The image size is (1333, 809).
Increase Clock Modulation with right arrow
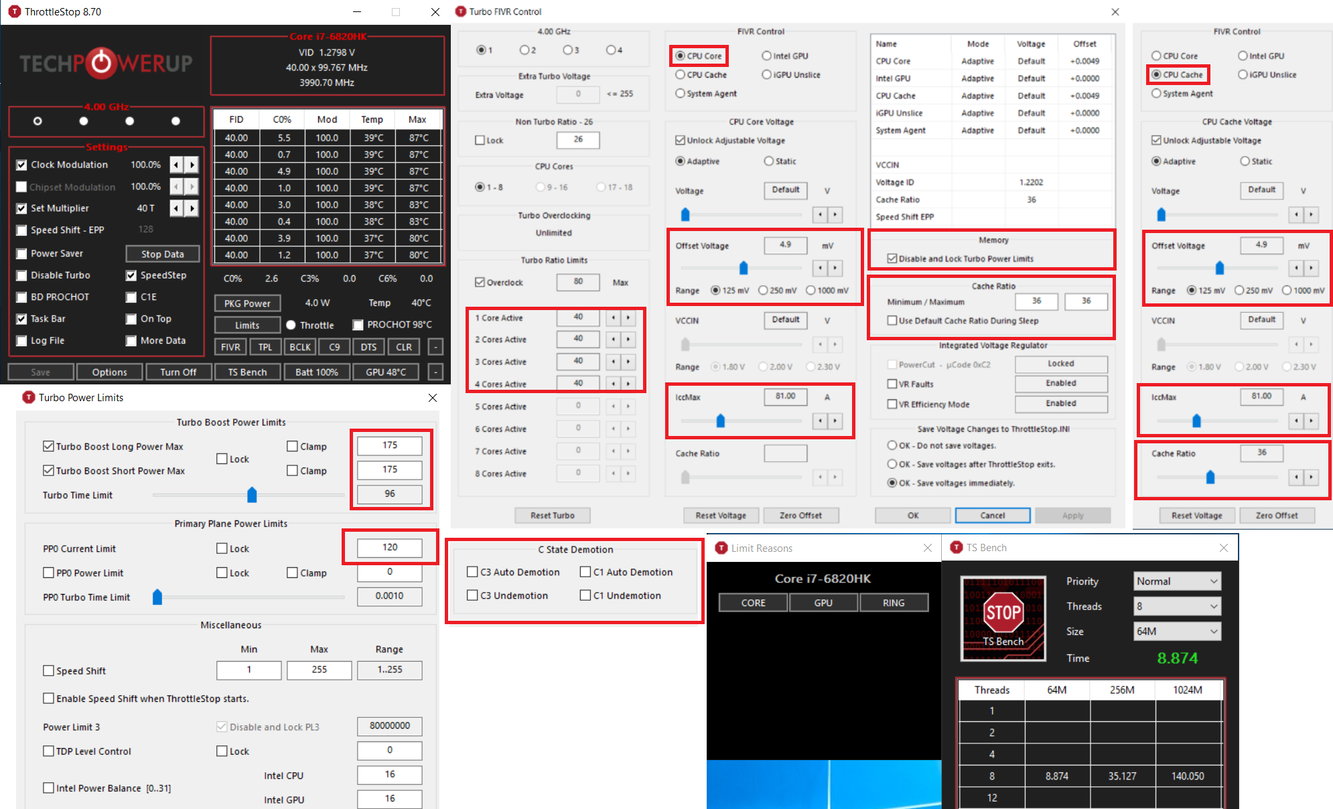coord(192,165)
